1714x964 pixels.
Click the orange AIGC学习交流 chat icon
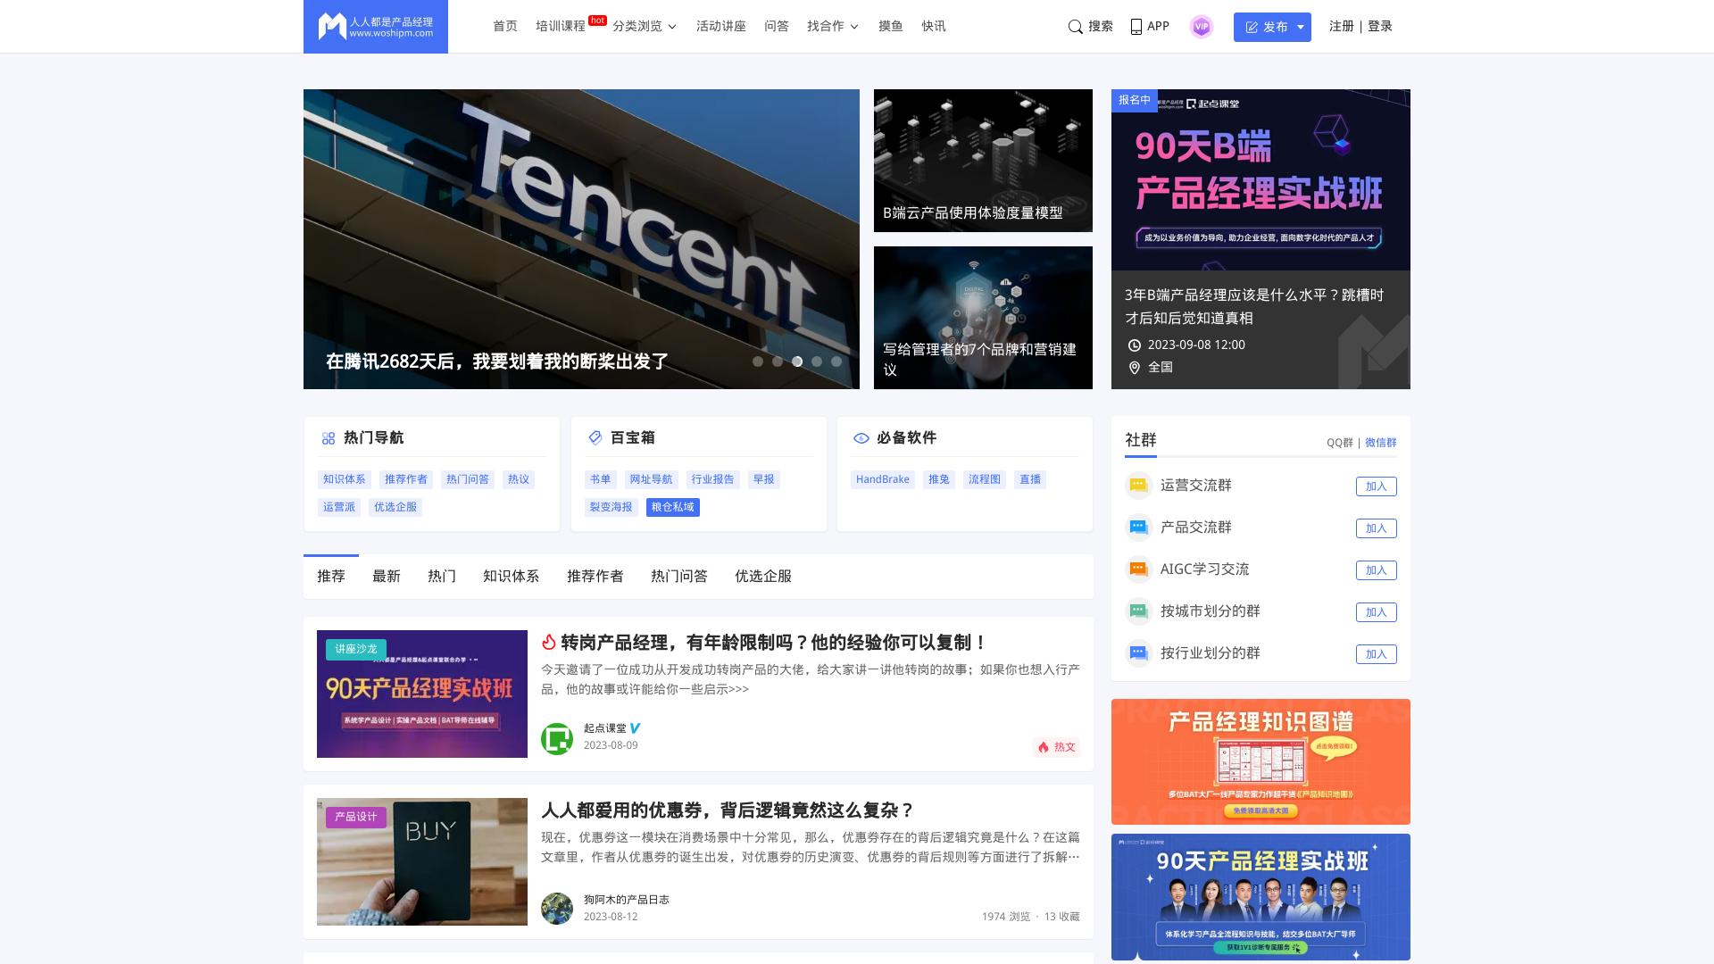tap(1138, 569)
